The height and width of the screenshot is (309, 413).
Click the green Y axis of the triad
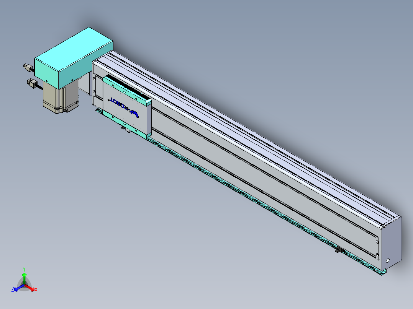(24, 278)
